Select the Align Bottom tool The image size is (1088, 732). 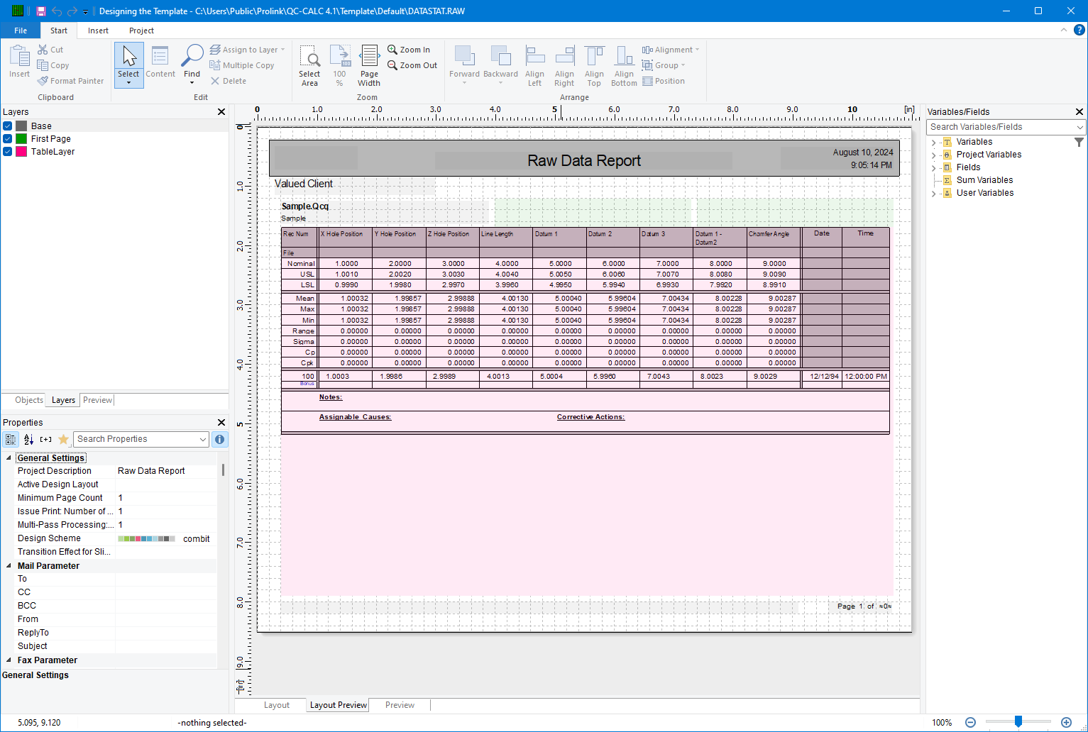(623, 64)
